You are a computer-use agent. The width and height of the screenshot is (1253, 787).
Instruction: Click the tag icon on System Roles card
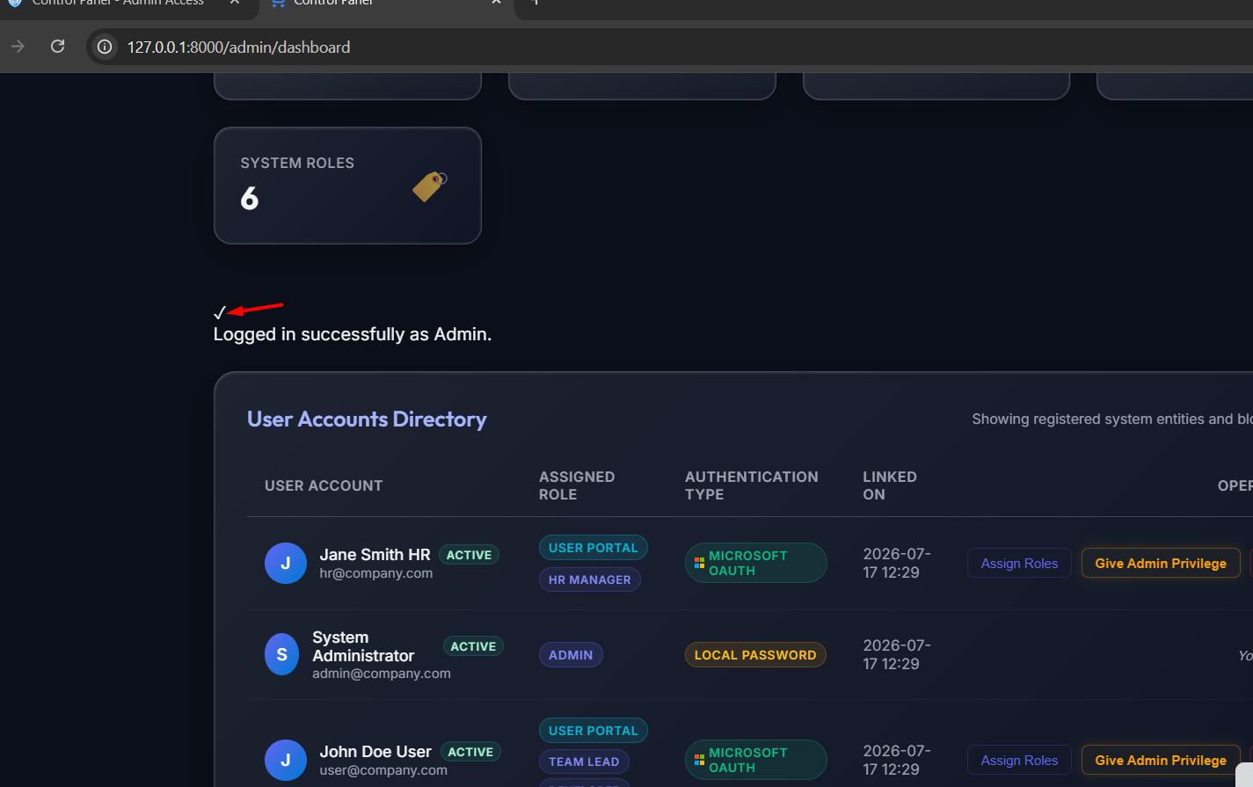[x=430, y=186]
